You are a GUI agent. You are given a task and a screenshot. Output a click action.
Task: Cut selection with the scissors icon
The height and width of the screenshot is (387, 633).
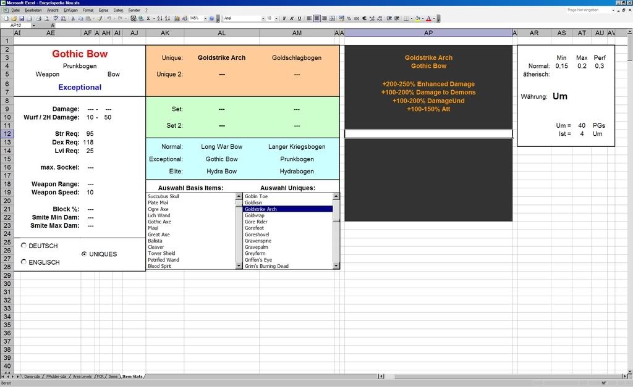coord(73,18)
